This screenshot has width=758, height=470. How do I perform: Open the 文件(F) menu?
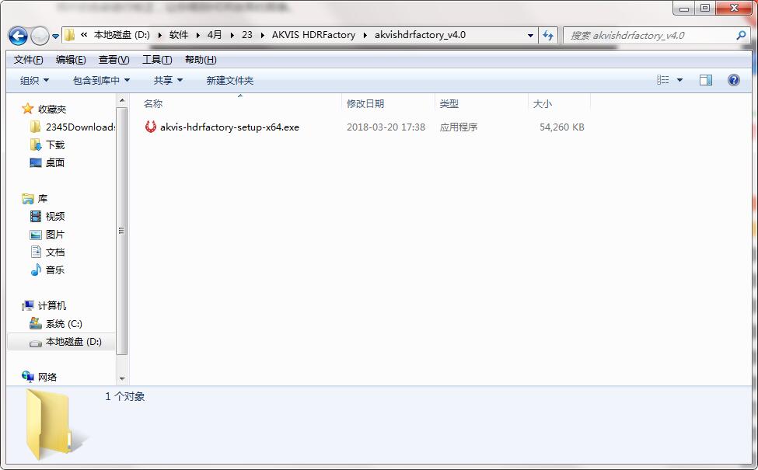point(28,59)
